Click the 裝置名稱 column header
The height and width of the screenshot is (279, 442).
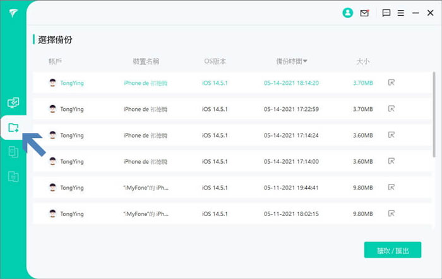click(x=146, y=61)
